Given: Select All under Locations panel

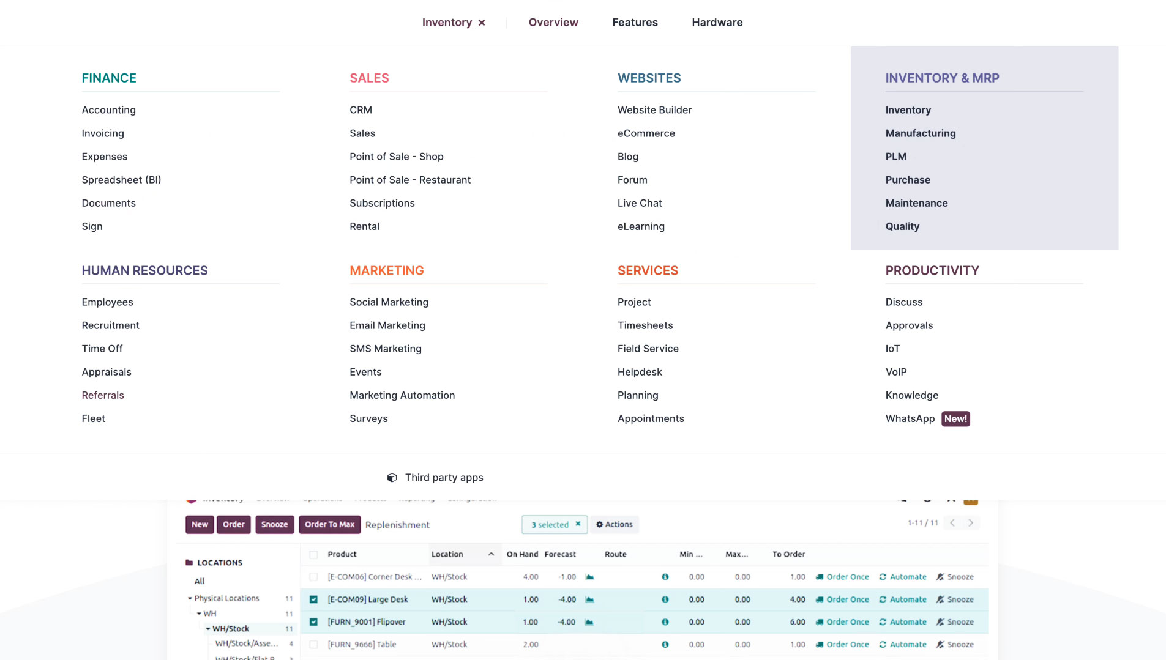Looking at the screenshot, I should pos(200,581).
